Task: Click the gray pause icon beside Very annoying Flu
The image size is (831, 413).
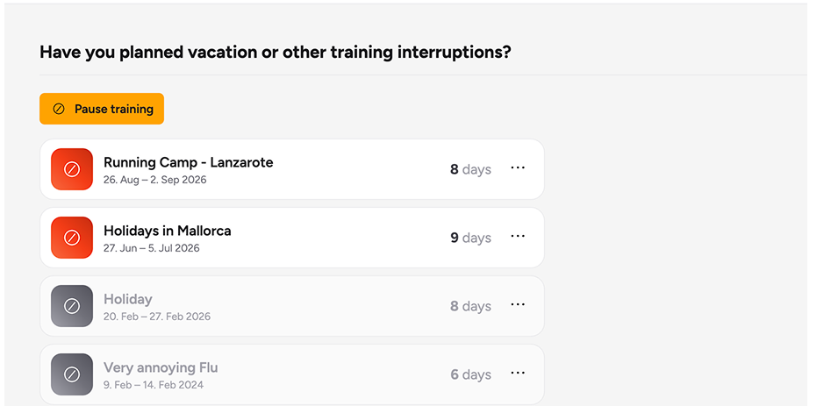Action: coord(72,374)
